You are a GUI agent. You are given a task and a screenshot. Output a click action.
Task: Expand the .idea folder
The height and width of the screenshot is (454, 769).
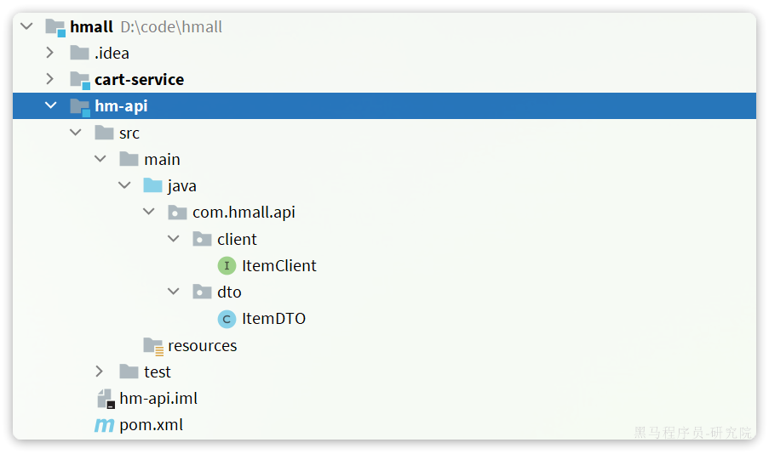[x=50, y=53]
